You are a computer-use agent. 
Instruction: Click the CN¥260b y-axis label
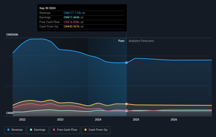(x=12, y=35)
